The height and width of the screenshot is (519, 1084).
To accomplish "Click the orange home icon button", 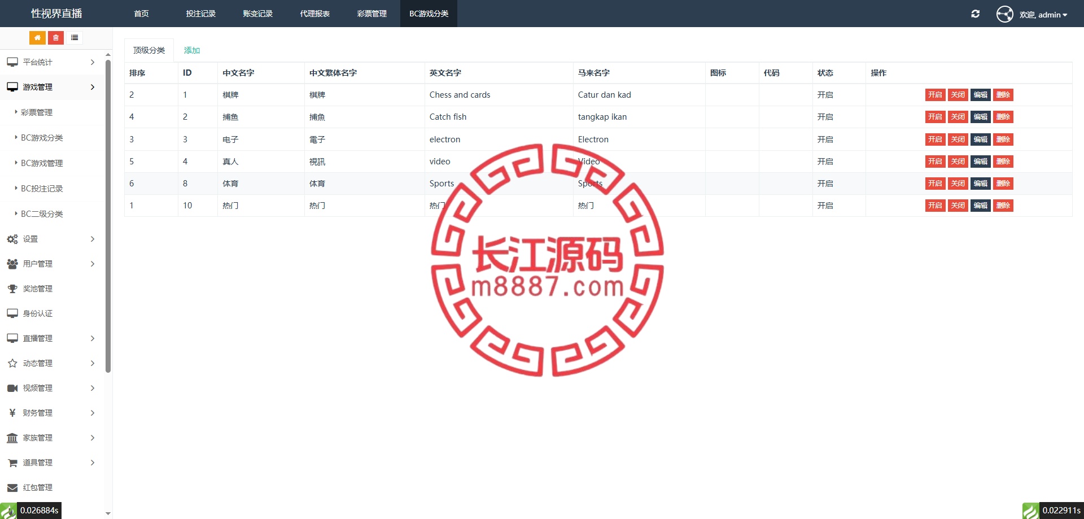I will click(x=37, y=38).
